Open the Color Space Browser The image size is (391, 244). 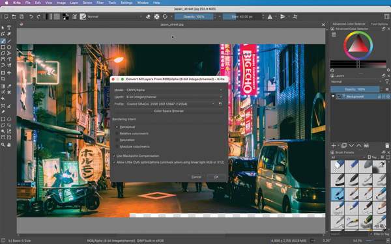coord(169,111)
